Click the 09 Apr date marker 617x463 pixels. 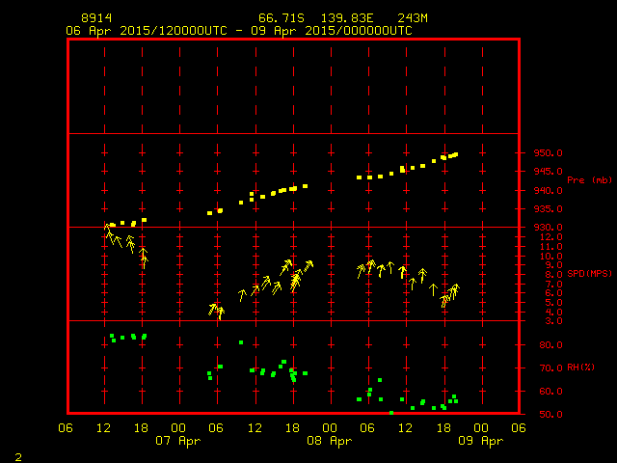[480, 441]
